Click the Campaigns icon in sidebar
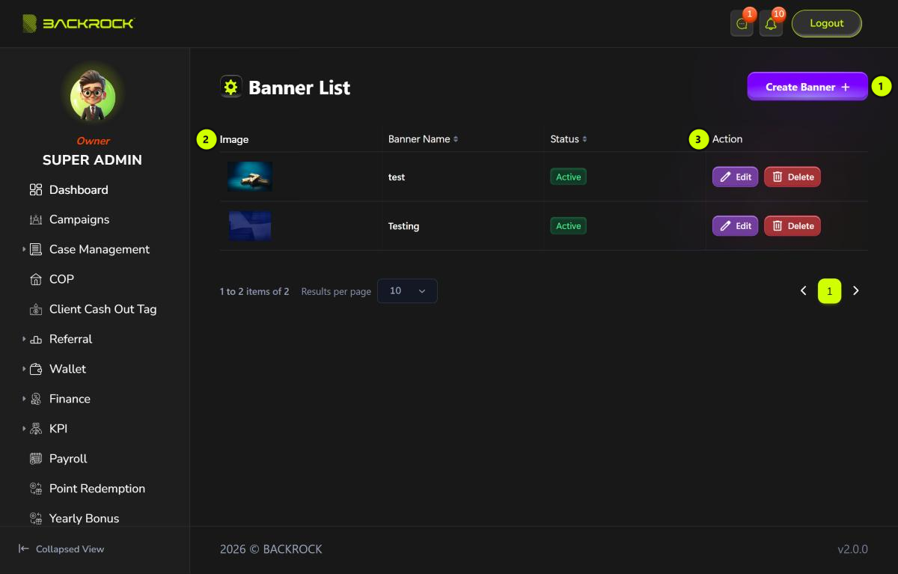 pos(36,220)
